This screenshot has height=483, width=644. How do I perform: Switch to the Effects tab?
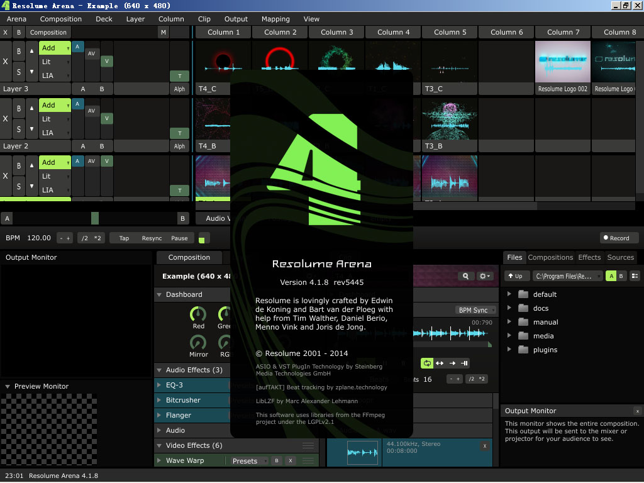(589, 257)
